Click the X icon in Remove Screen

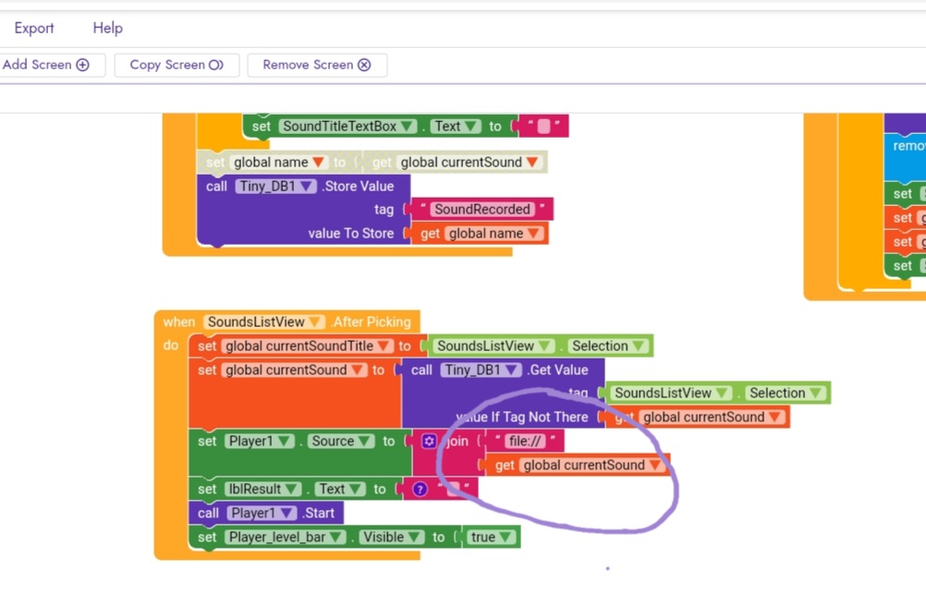pyautogui.click(x=364, y=65)
